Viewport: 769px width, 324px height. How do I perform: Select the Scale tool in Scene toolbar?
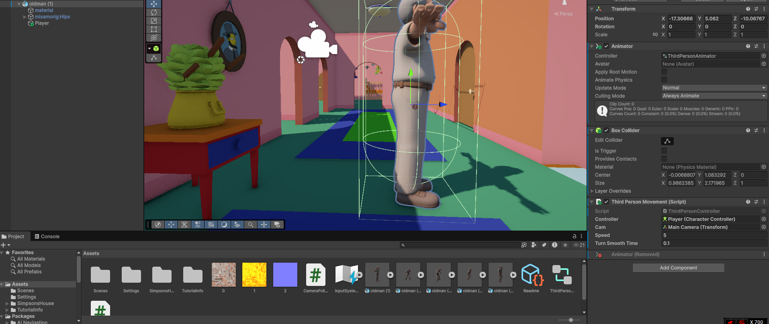click(154, 21)
